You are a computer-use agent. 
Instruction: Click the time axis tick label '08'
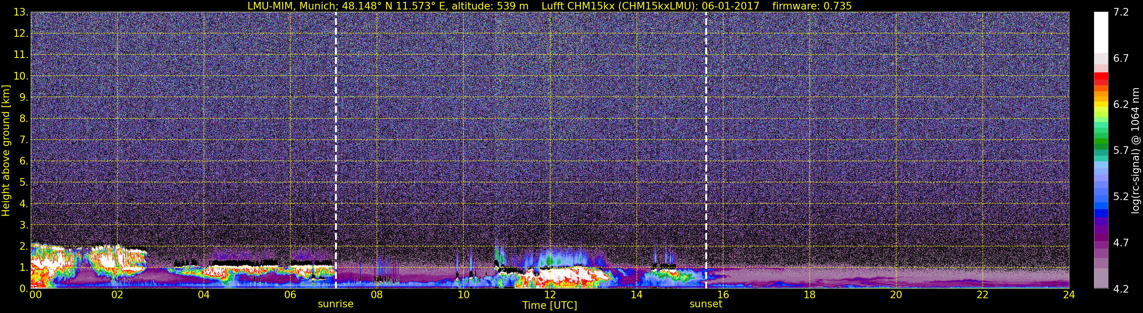[376, 295]
